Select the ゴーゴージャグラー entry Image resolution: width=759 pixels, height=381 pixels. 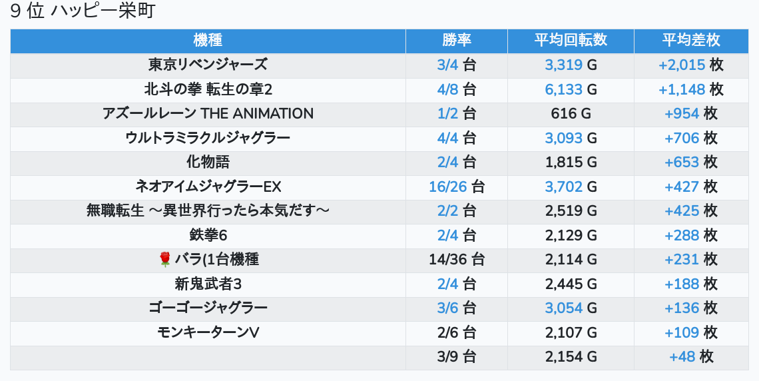pos(208,308)
